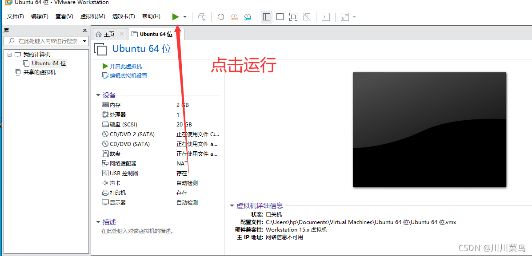
Task: Click the revert to snapshot icon
Action: pos(234,17)
